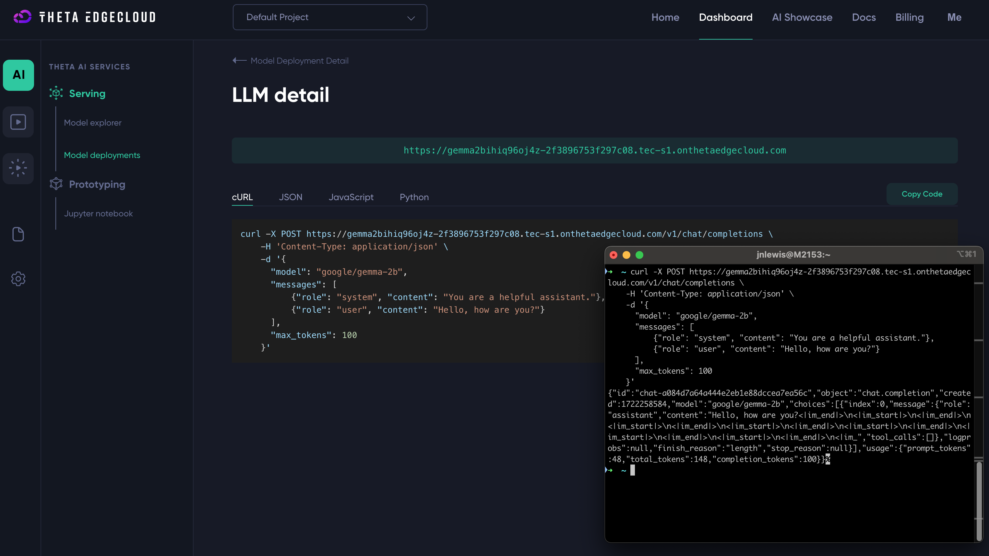Click the Serving cube icon
989x556 pixels.
coord(56,93)
